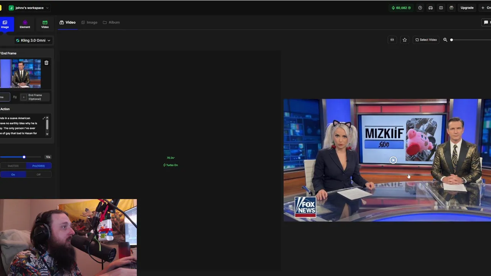Select Std(720) quality option
This screenshot has height=276, width=491.
(13, 166)
